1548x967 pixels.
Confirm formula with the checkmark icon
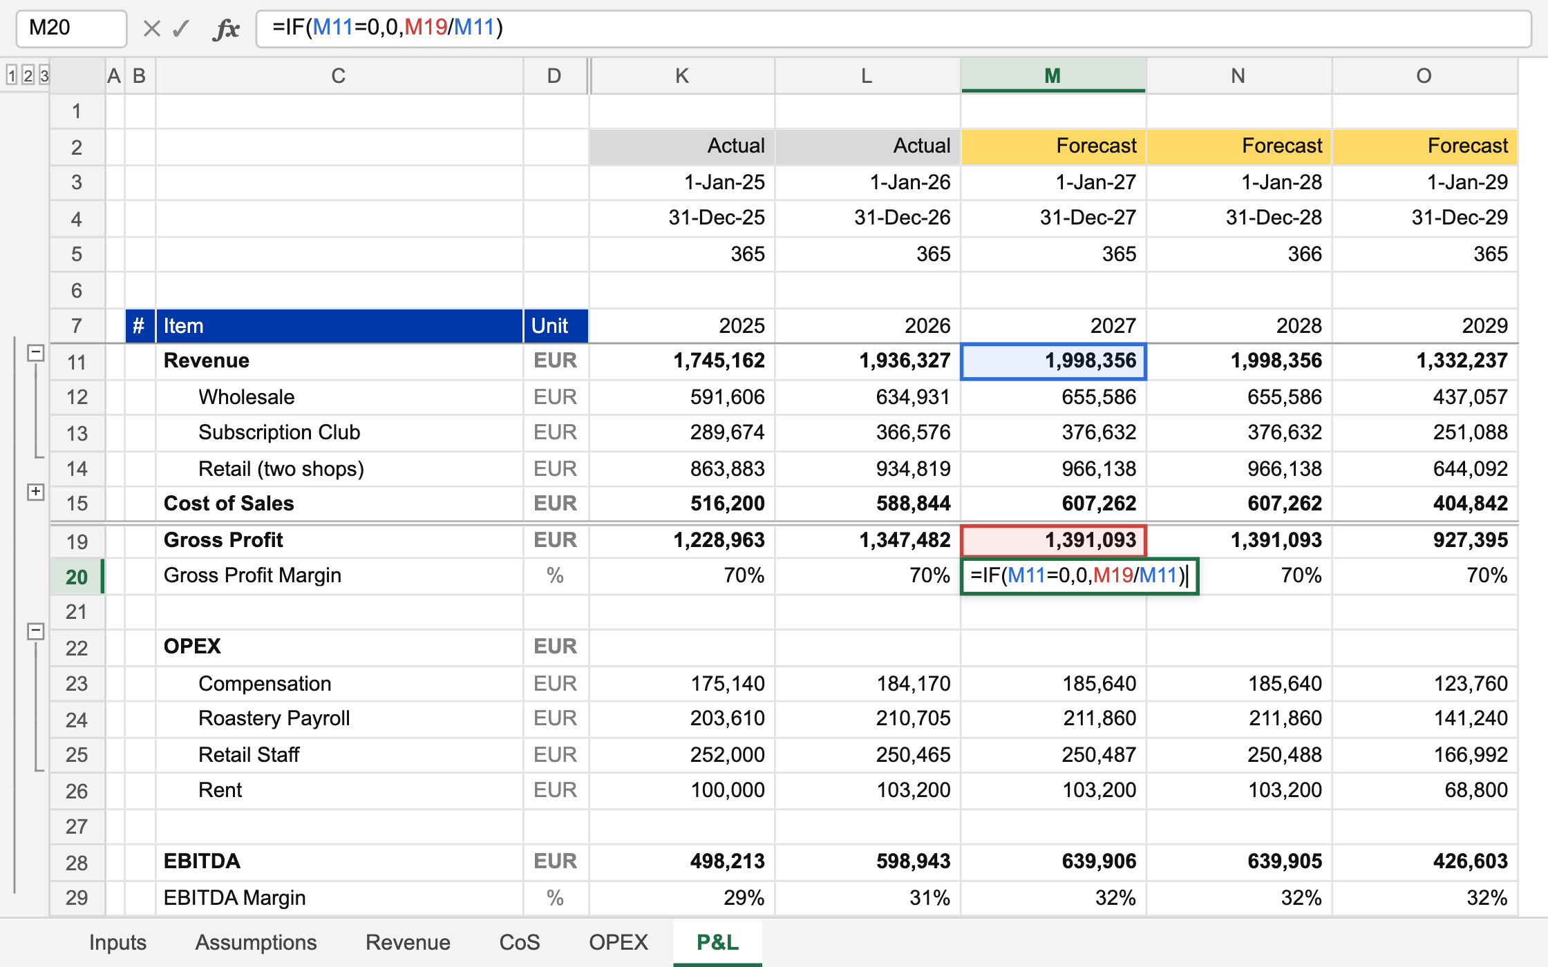coord(181,28)
